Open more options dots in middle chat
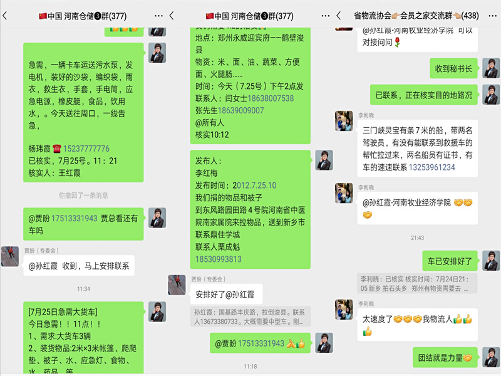This screenshot has width=501, height=376. tap(325, 15)
